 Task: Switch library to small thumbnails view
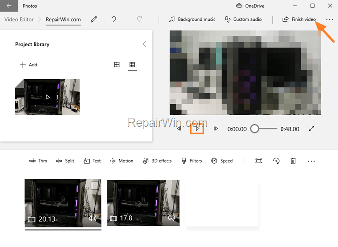coord(132,65)
